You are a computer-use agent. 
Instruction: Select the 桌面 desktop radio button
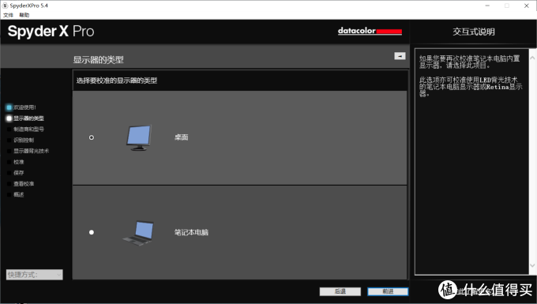[92, 137]
